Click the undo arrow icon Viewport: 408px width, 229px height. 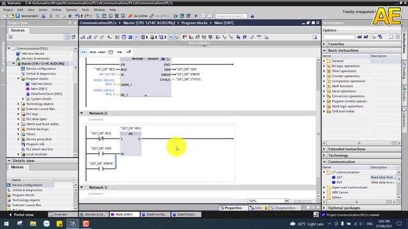tap(77, 16)
